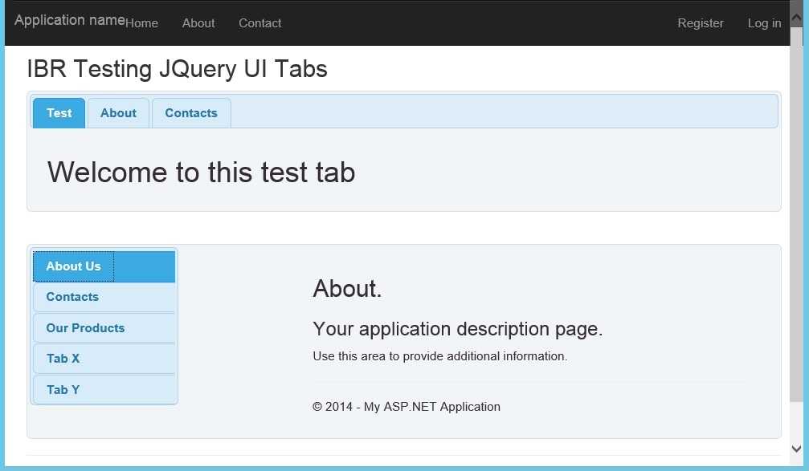Click the Use this area to provide text
Screen dimensions: 809x471
pyautogui.click(x=440, y=356)
